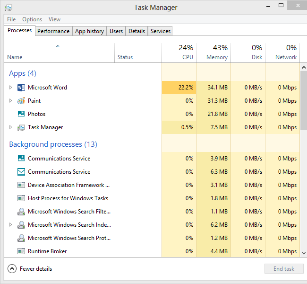Image resolution: width=307 pixels, height=284 pixels.
Task: Click the Fewer details link
Action: point(36,269)
